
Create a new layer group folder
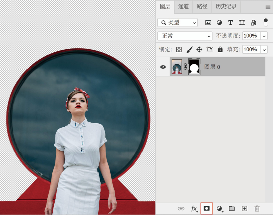tap(232, 208)
